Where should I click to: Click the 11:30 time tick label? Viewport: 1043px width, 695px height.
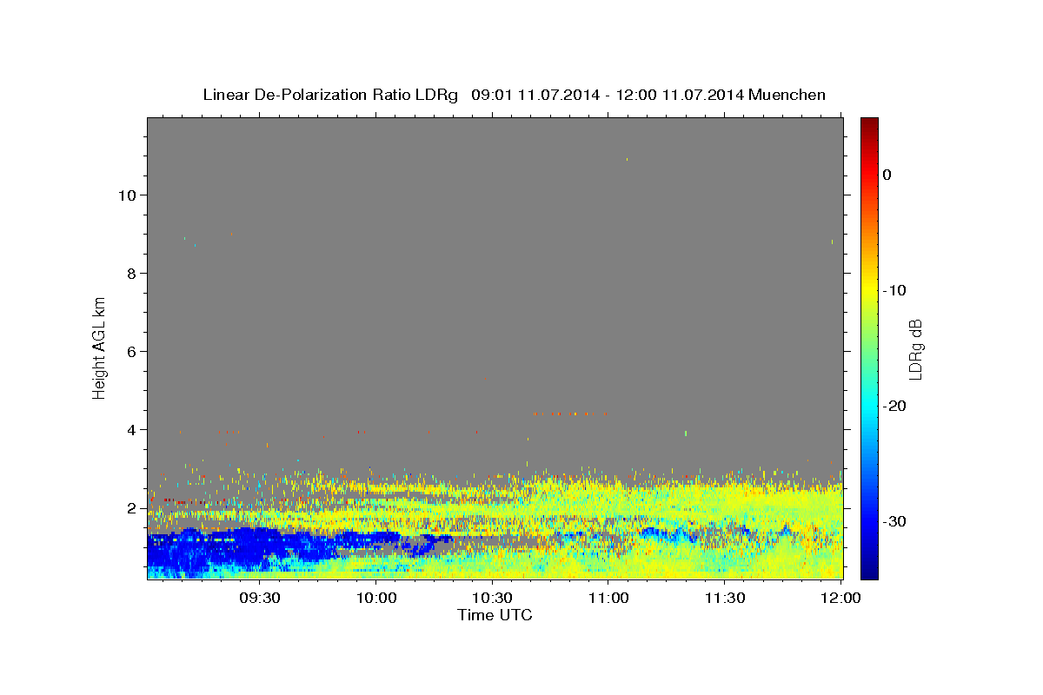pyautogui.click(x=723, y=599)
